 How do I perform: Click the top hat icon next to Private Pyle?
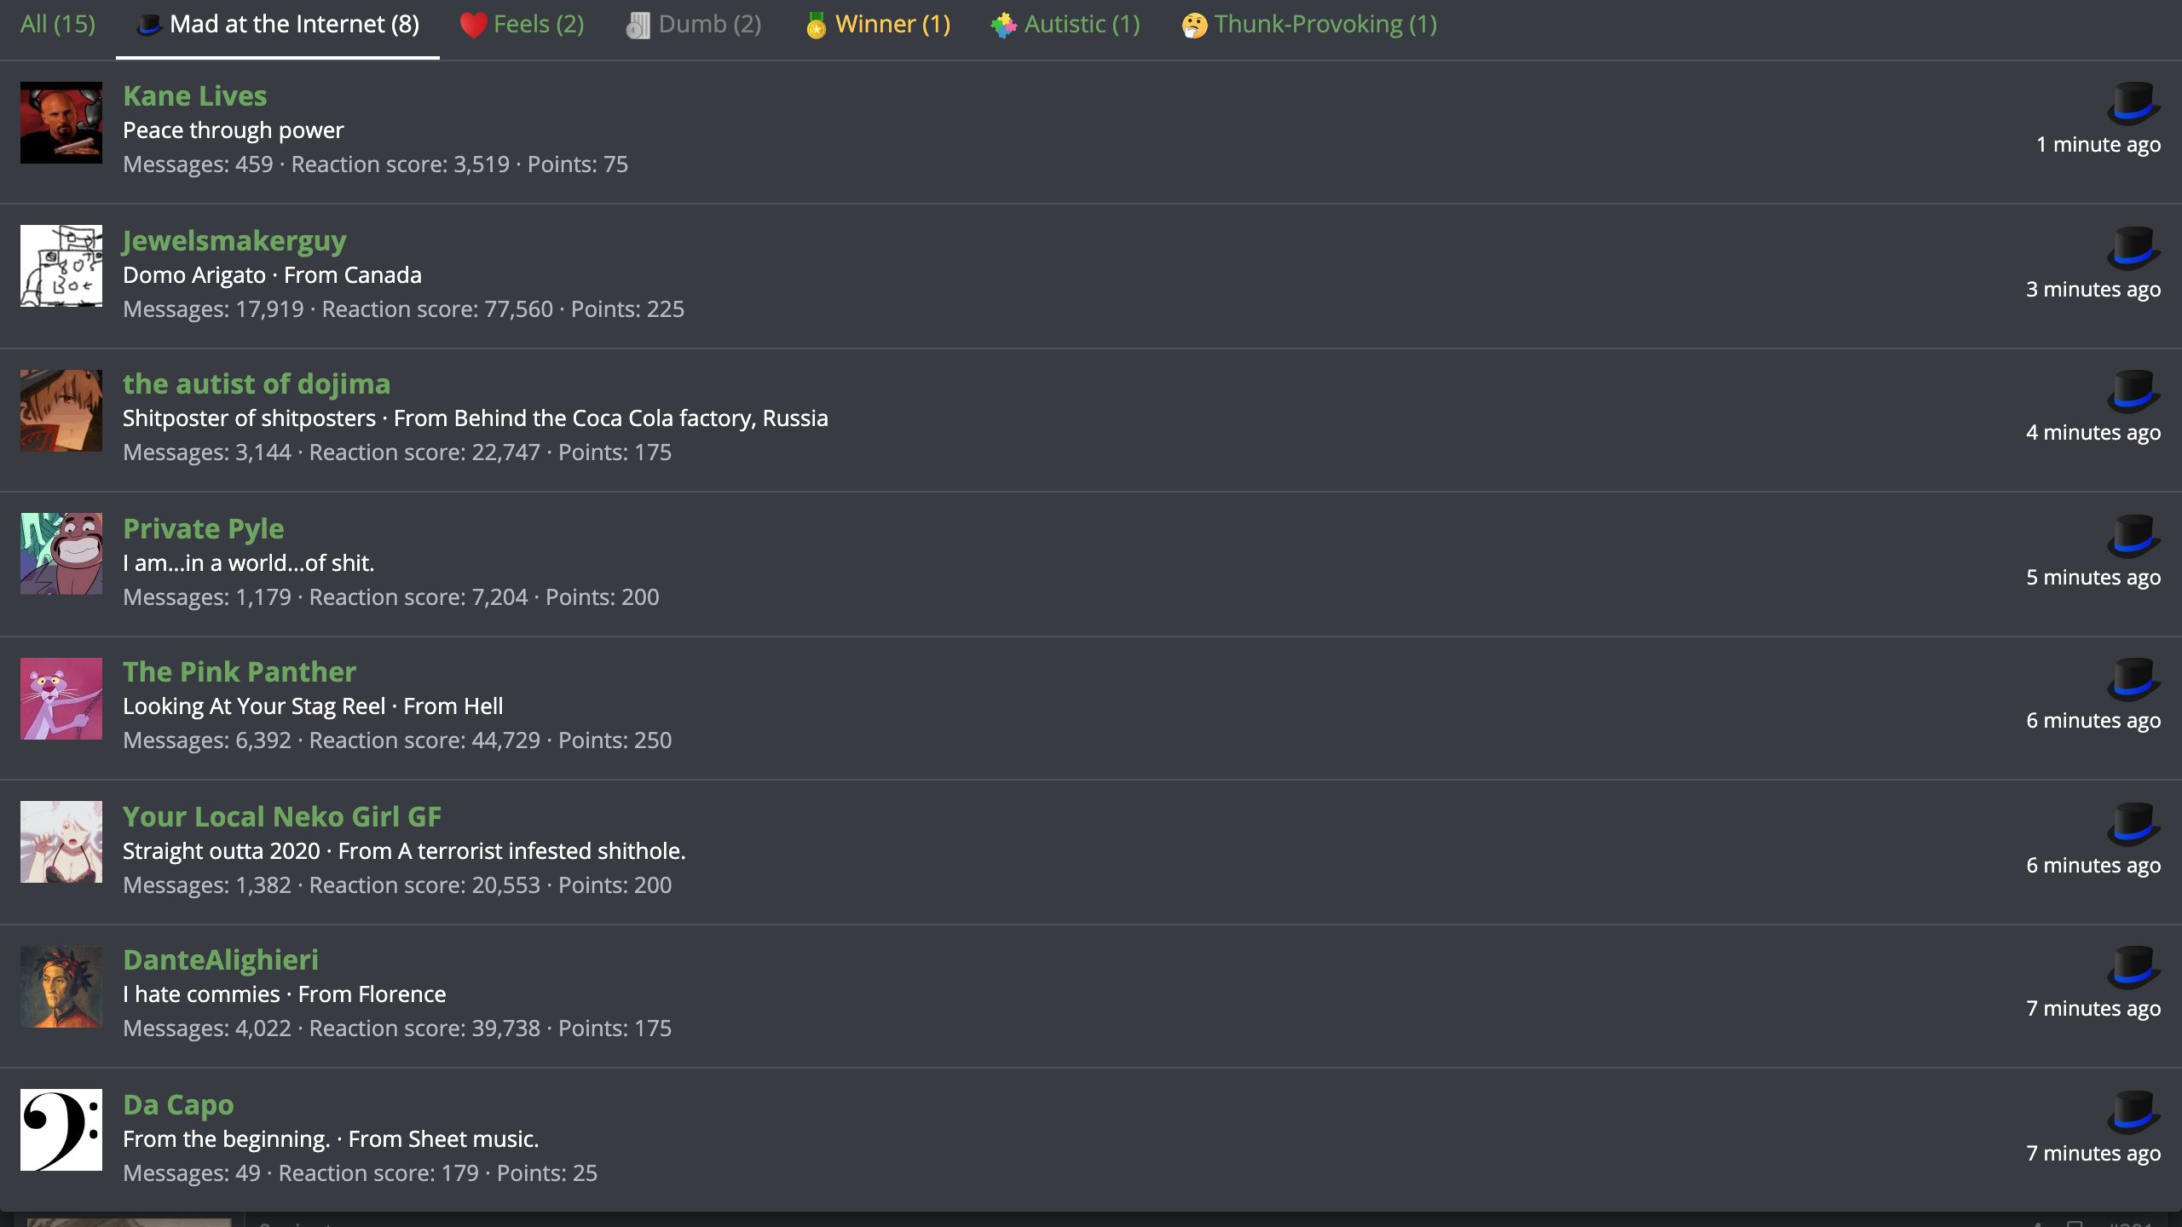2133,536
